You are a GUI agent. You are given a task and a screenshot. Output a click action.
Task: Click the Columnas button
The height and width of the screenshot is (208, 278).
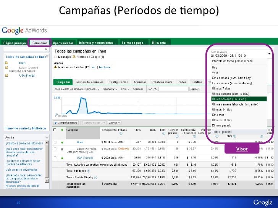point(138,89)
